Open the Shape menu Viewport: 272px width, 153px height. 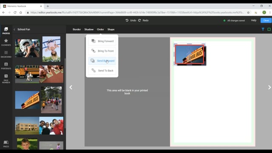coord(111,29)
